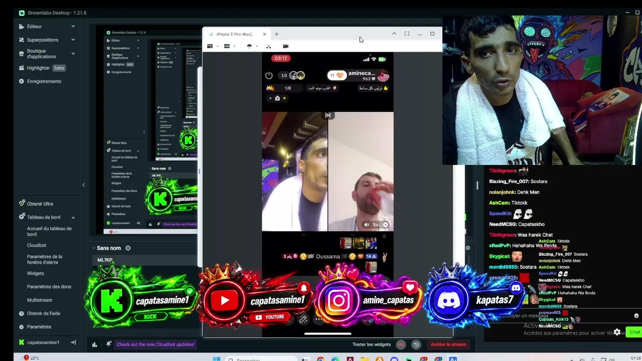Open Paramètres via the gear icon
Viewport: 642px width, 361px height.
(x=21, y=327)
